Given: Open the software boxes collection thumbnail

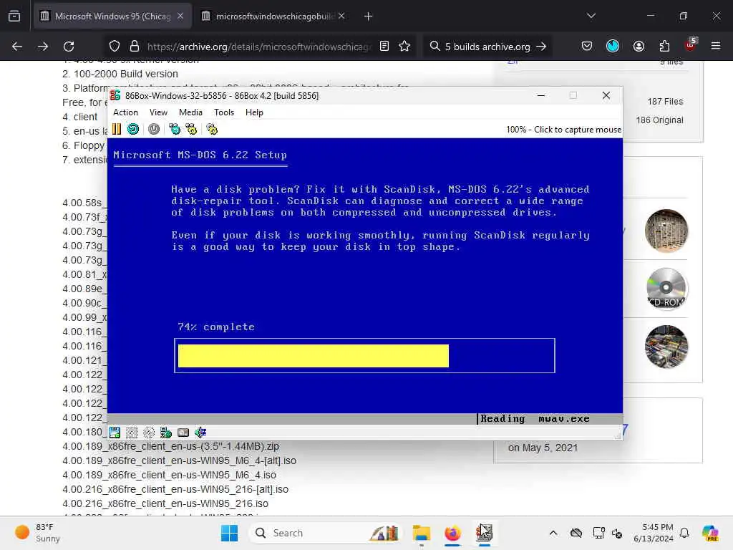Looking at the screenshot, I should tap(666, 347).
